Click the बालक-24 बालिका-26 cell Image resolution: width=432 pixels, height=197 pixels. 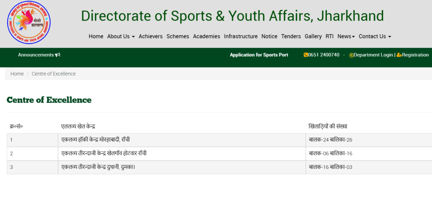click(369, 140)
